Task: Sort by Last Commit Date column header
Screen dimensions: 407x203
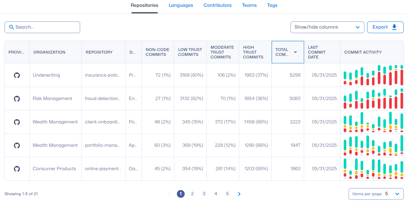Action: coord(317,52)
